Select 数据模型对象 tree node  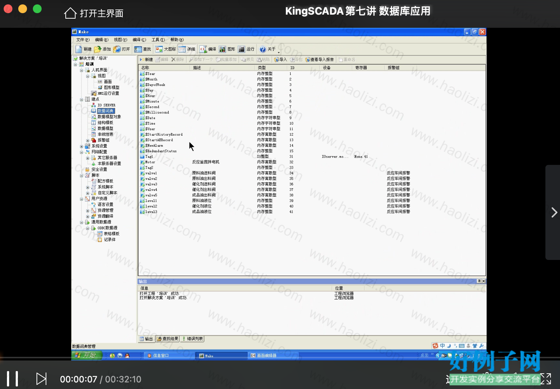(x=109, y=117)
